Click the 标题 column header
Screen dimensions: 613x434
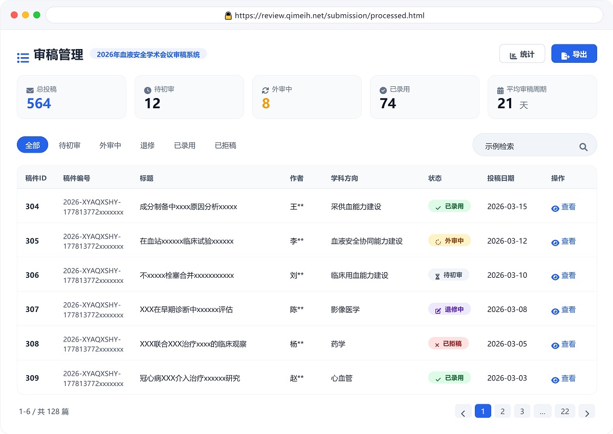pos(147,178)
